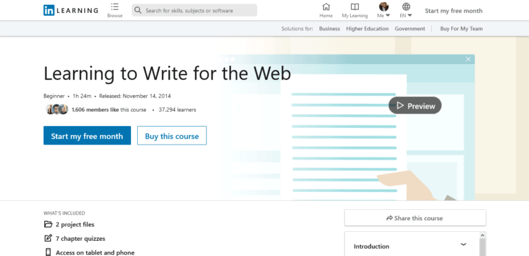Click the member avatars beside likes count
Viewport: 529px width, 256px height.
pyautogui.click(x=57, y=109)
